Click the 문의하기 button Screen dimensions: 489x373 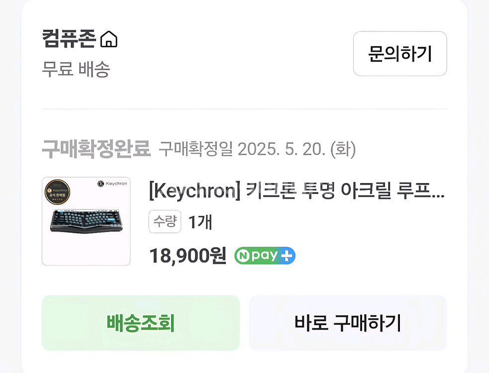(399, 54)
